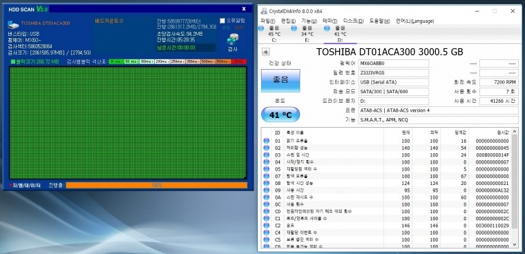Click the status icon for attribute 01
The image size is (525, 254).
[267, 141]
